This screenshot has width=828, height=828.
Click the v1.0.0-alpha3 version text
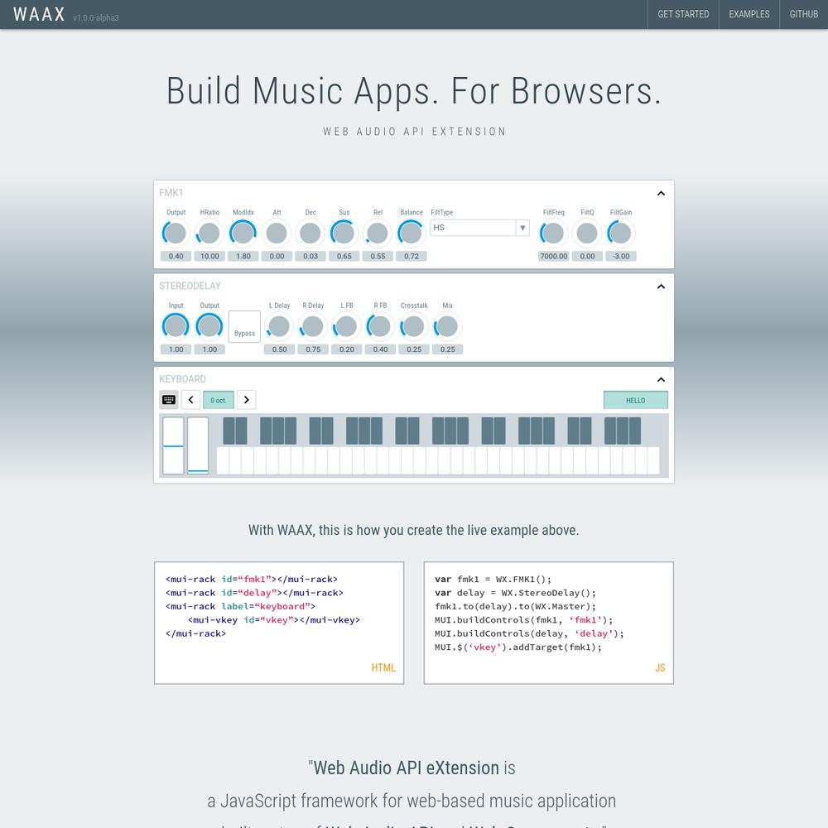click(95, 18)
